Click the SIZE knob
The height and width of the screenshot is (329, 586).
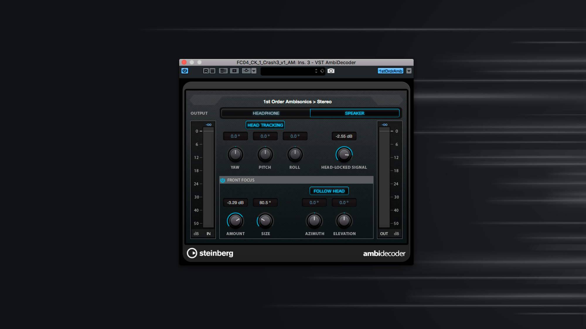point(265,221)
